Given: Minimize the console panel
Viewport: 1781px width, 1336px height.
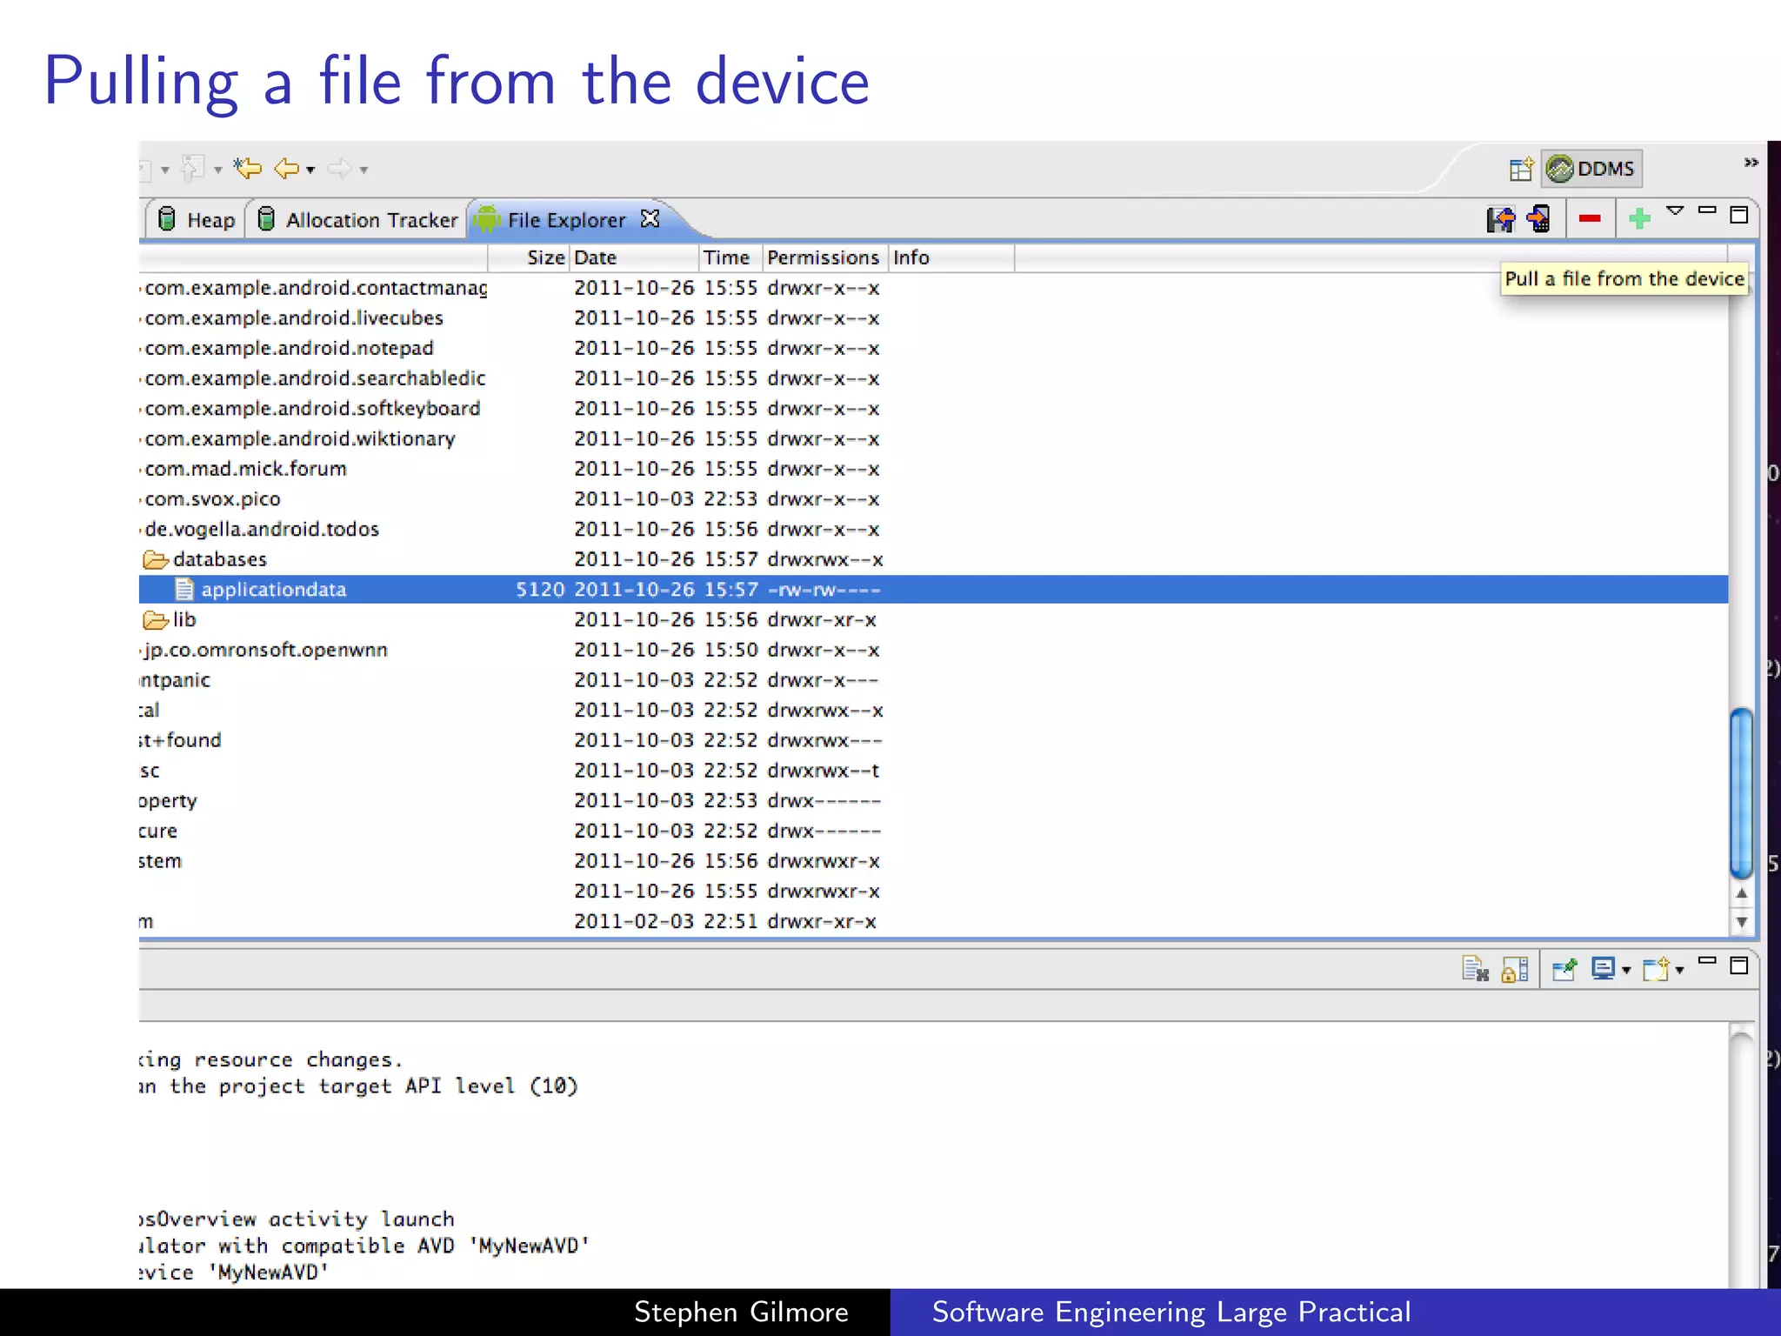Looking at the screenshot, I should pyautogui.click(x=1707, y=960).
